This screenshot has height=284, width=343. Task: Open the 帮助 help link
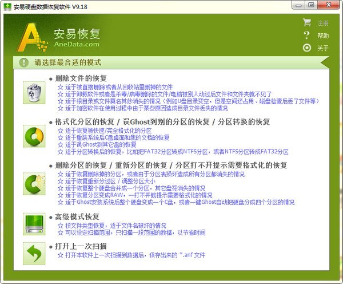[323, 35]
